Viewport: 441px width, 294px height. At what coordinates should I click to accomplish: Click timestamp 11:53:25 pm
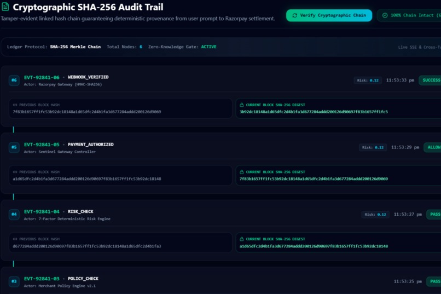click(x=408, y=281)
